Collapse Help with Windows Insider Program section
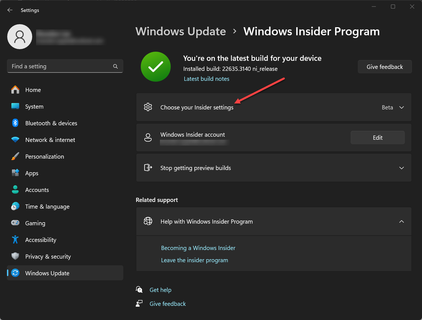 [401, 221]
